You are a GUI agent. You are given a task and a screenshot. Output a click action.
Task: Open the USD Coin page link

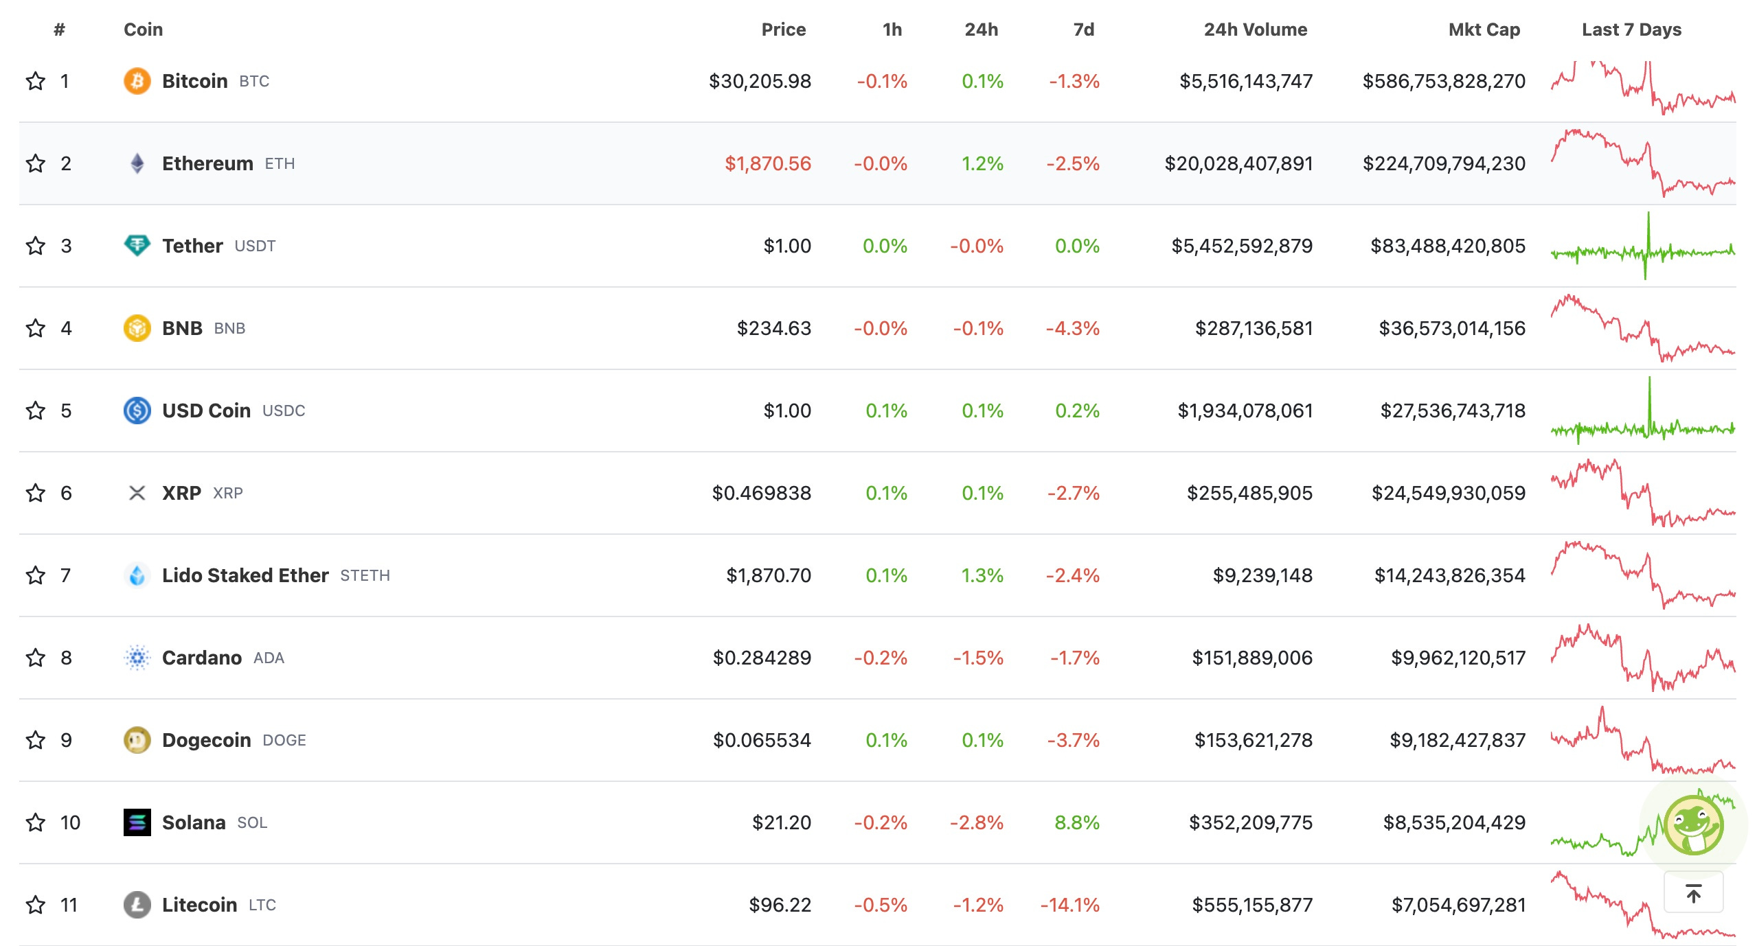[206, 411]
